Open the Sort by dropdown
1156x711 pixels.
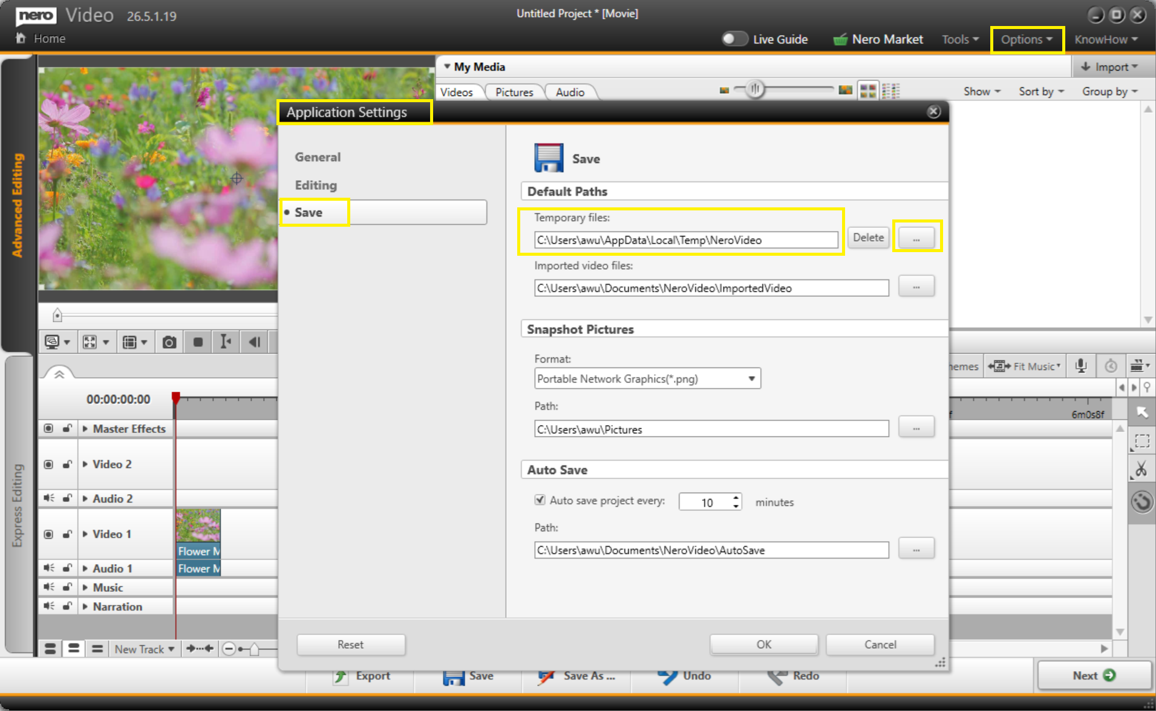coord(1041,91)
